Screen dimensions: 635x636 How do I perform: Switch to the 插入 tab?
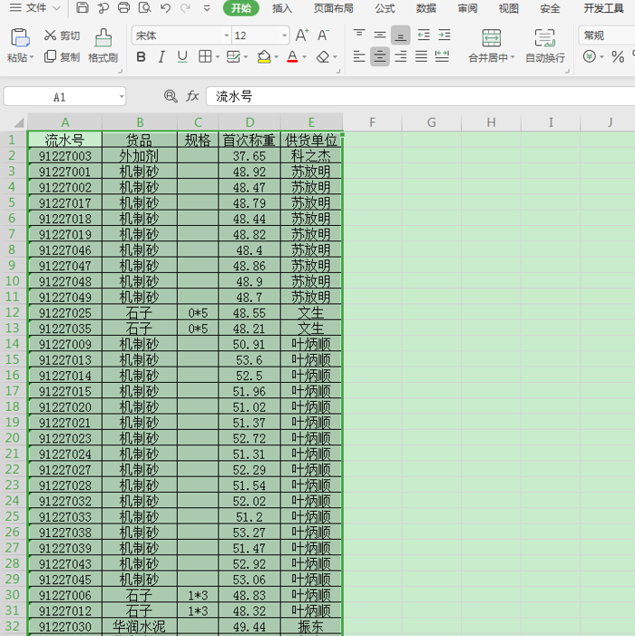click(x=282, y=8)
